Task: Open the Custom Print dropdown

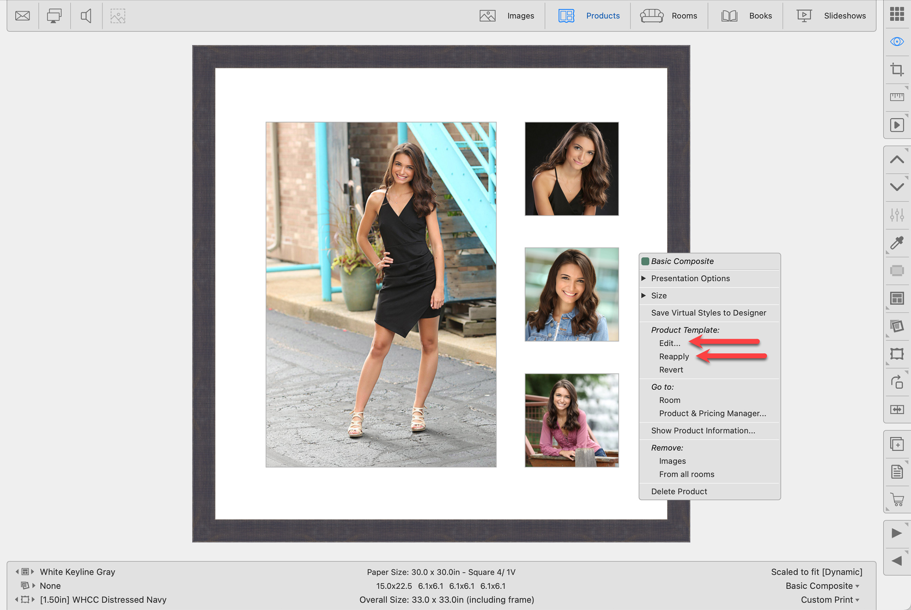Action: pyautogui.click(x=830, y=600)
